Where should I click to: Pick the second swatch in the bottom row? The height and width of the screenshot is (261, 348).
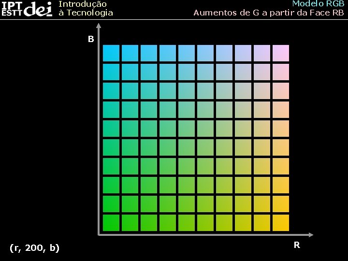(x=130, y=223)
